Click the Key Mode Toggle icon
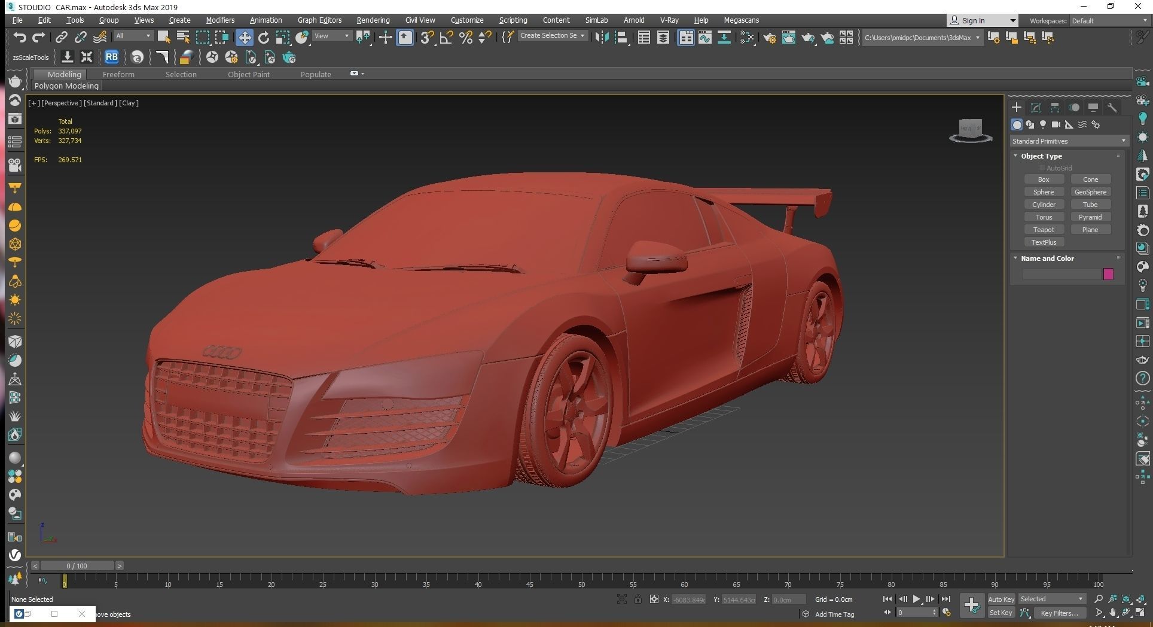Image resolution: width=1153 pixels, height=627 pixels. coord(887,612)
